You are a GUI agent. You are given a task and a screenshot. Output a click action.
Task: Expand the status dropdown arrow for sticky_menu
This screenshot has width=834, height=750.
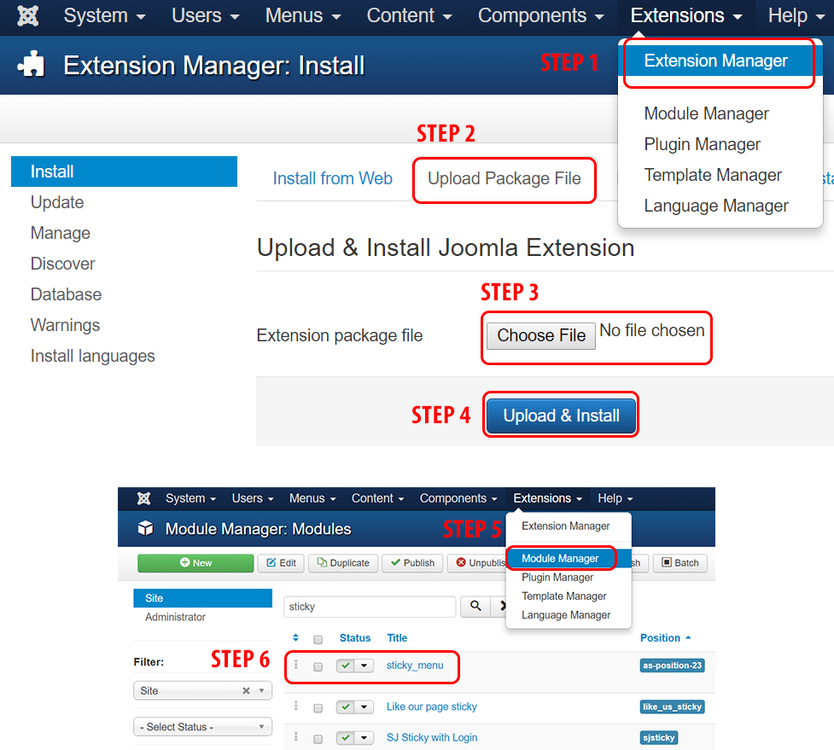[365, 666]
